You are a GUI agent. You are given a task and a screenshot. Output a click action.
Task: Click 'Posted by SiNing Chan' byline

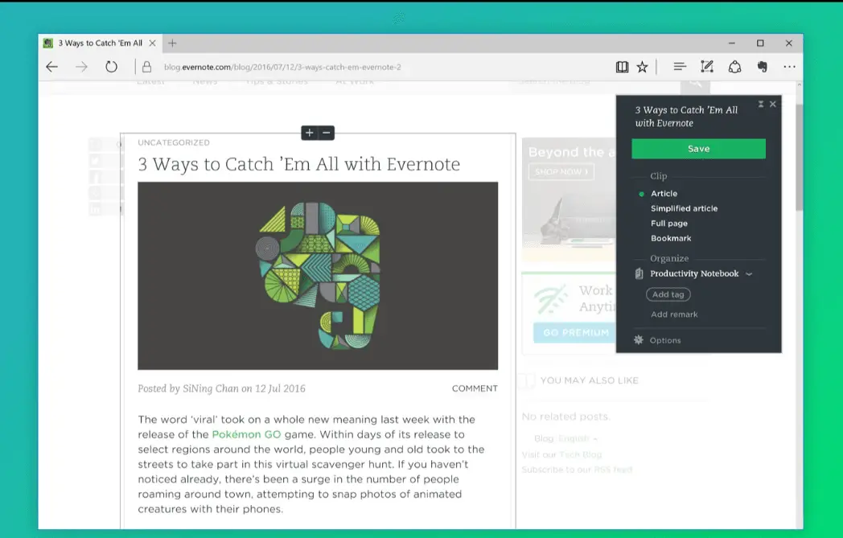221,388
